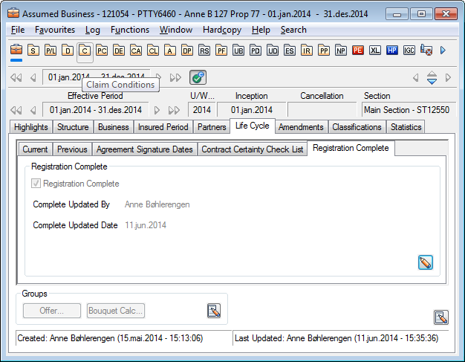Image resolution: width=465 pixels, height=362 pixels.
Task: Open the Hardcopy menu
Action: click(222, 30)
